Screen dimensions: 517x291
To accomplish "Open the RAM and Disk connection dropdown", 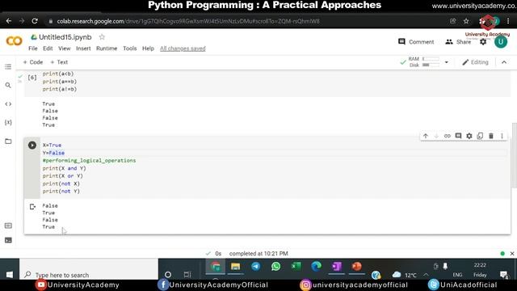I will (447, 62).
